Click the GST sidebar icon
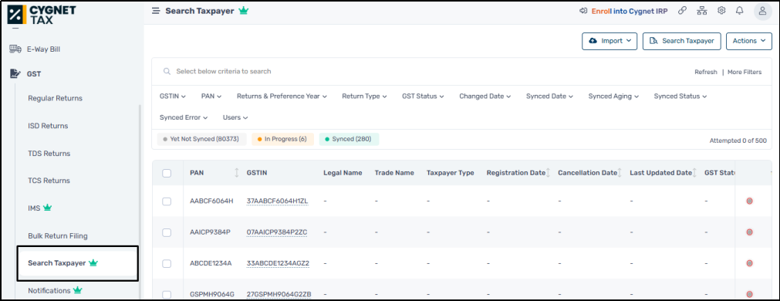The image size is (780, 301). (15, 74)
